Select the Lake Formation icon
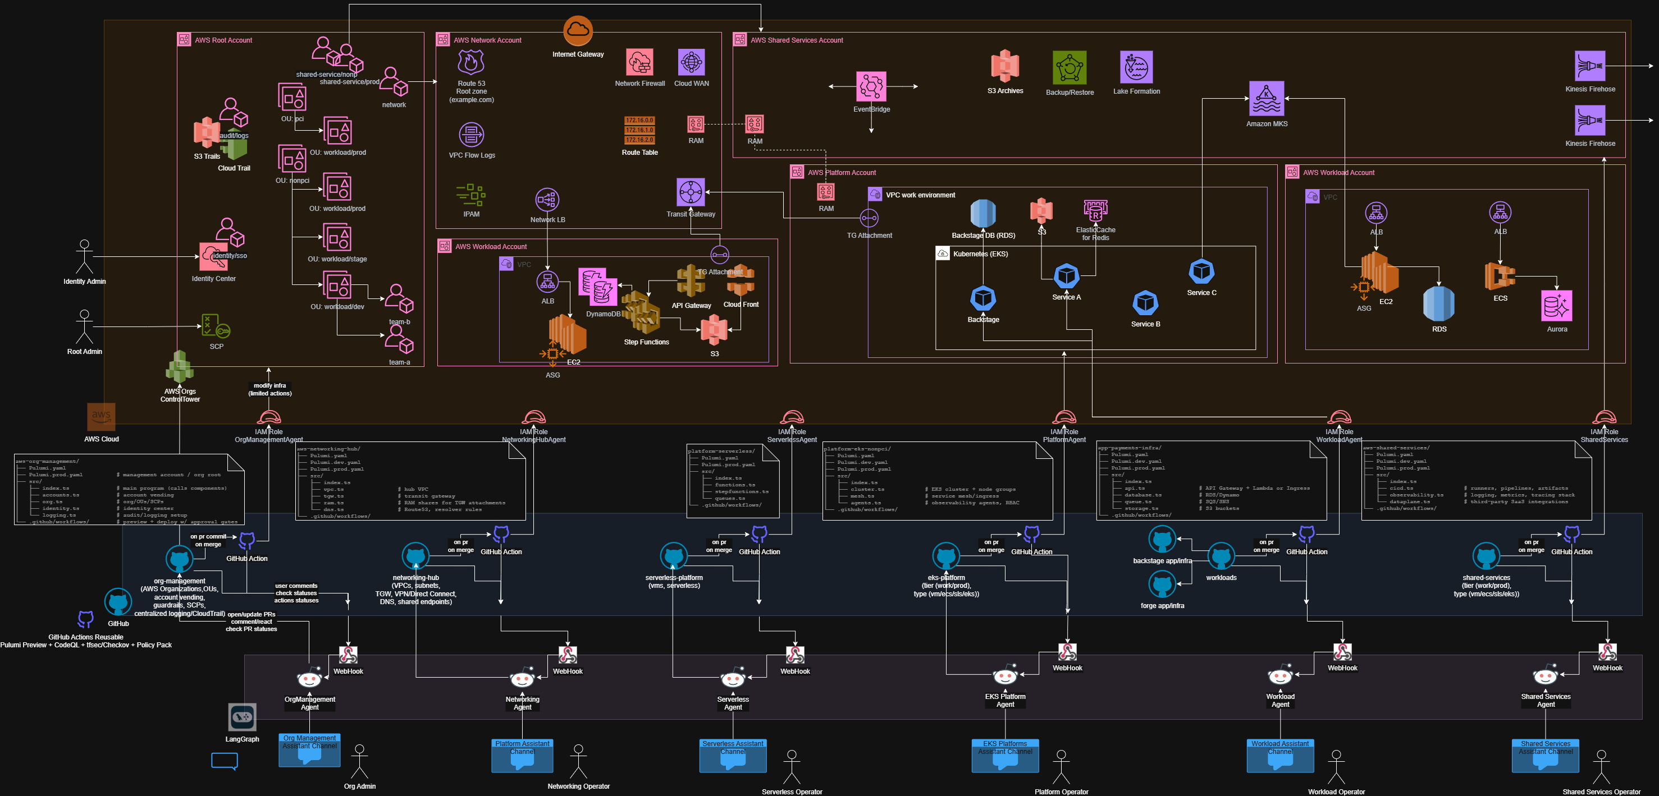 click(1136, 67)
